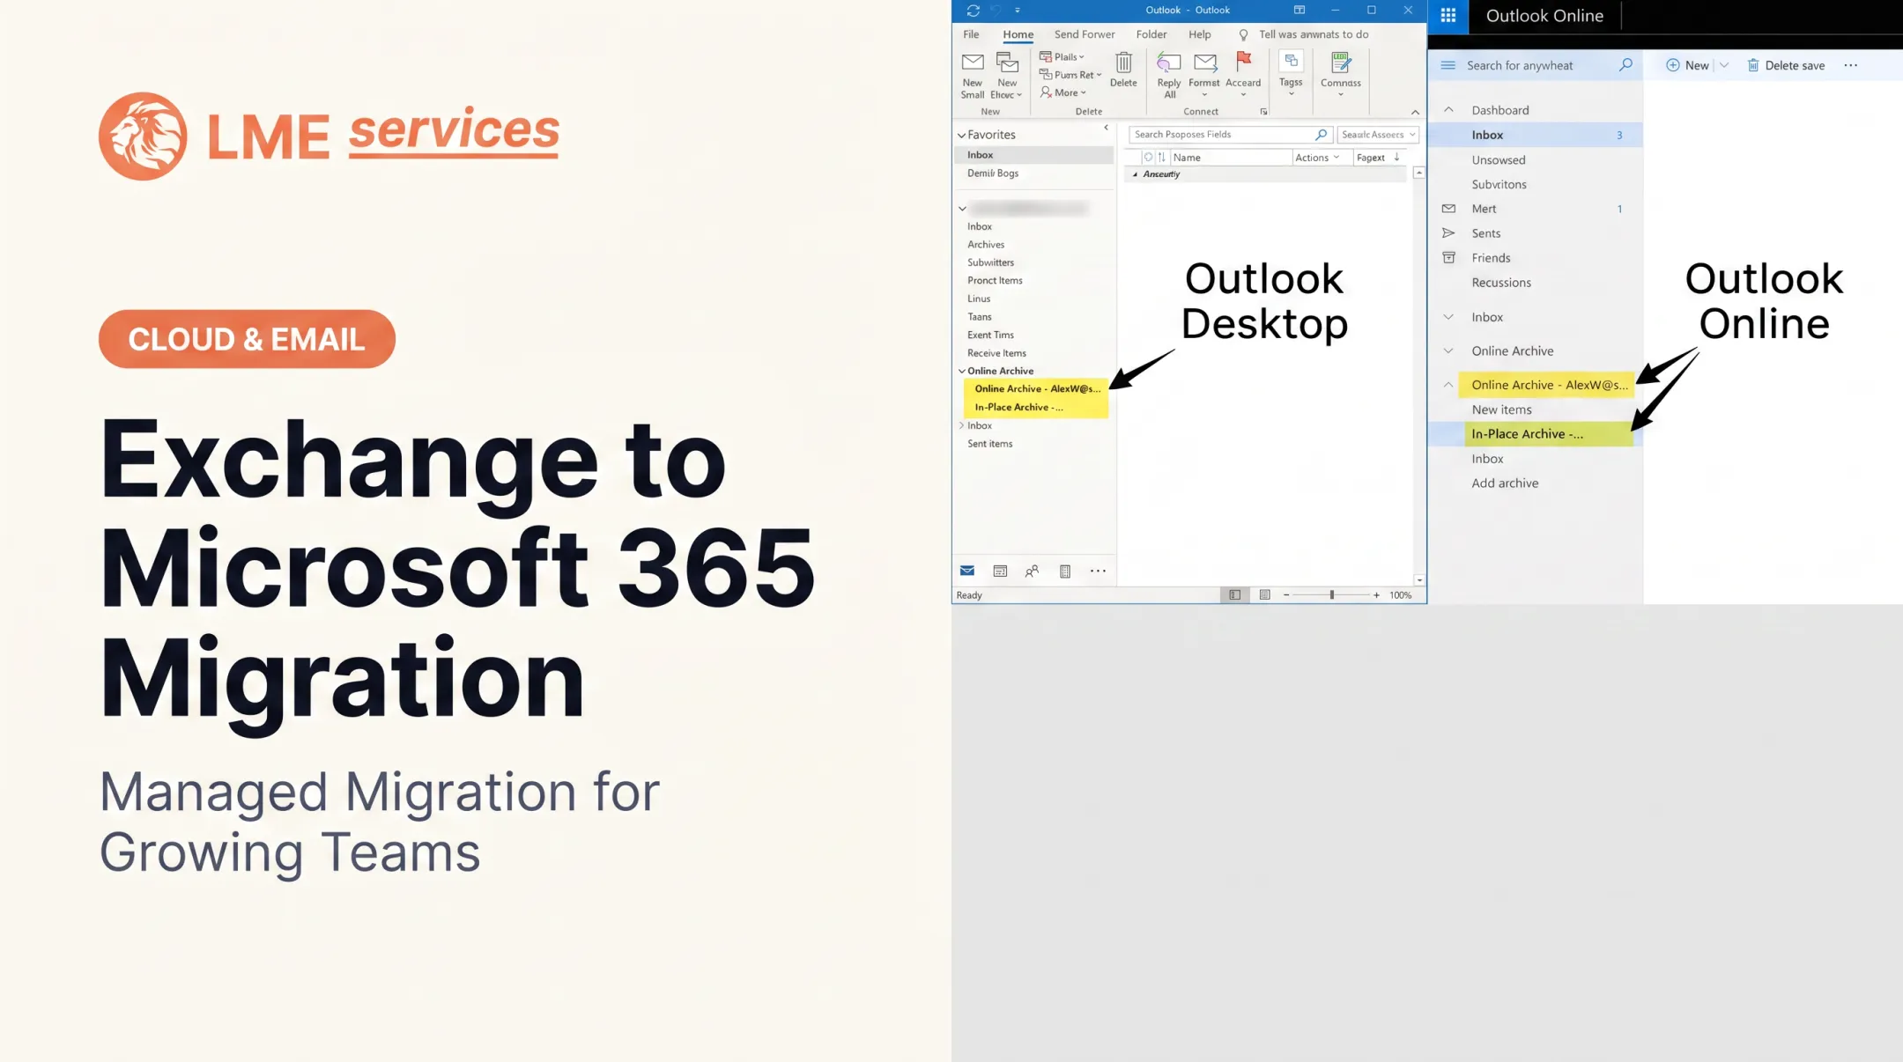Image resolution: width=1903 pixels, height=1062 pixels.
Task: Open more actions ellipsis in Outlook Online toolbar
Action: coord(1850,65)
